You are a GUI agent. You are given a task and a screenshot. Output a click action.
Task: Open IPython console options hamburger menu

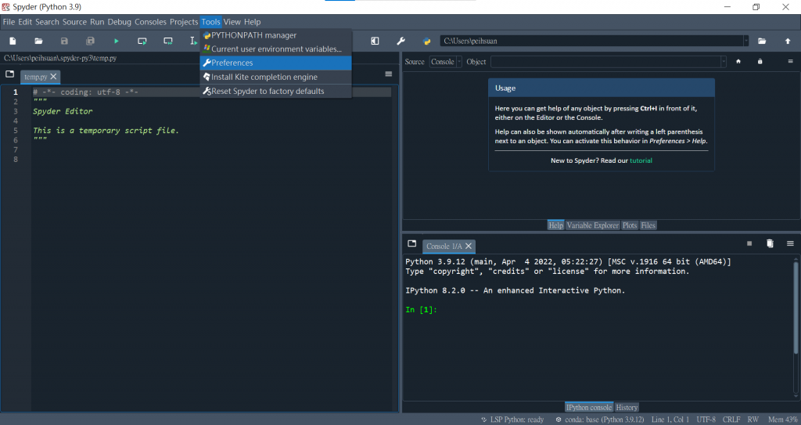(x=790, y=243)
